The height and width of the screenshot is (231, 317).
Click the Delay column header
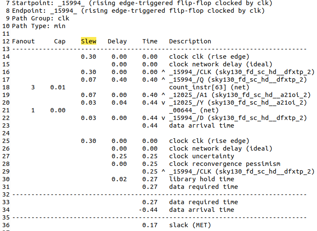117,41
